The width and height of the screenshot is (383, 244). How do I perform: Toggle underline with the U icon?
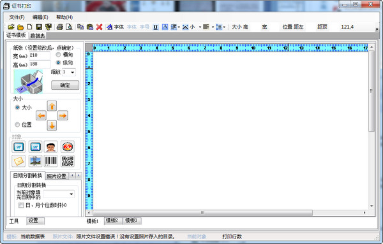(x=155, y=27)
